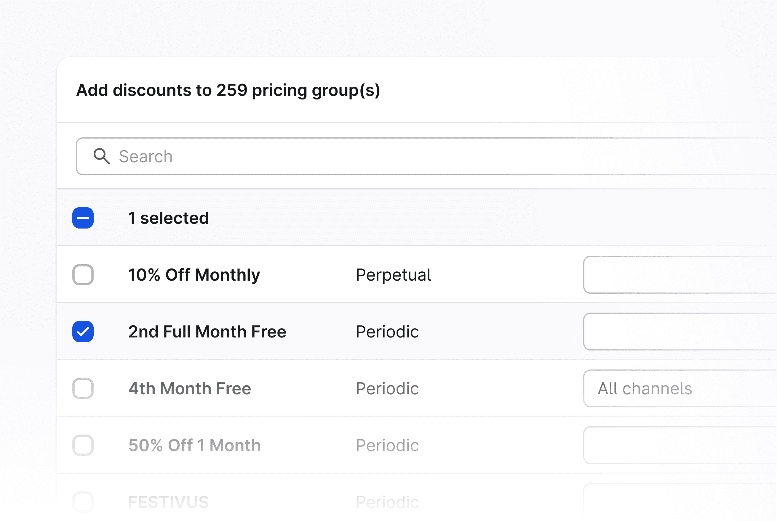Toggle the '1 selected' indeterminate checkbox
Image resolution: width=777 pixels, height=521 pixels.
83,218
